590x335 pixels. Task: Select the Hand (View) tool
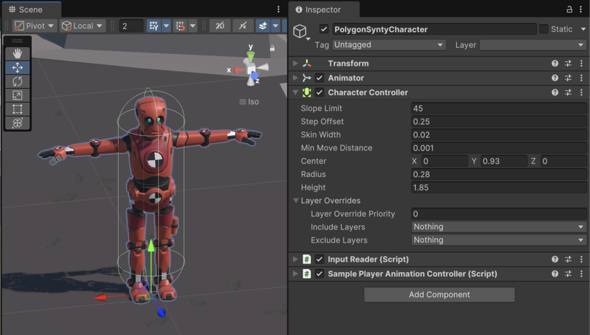(x=17, y=53)
